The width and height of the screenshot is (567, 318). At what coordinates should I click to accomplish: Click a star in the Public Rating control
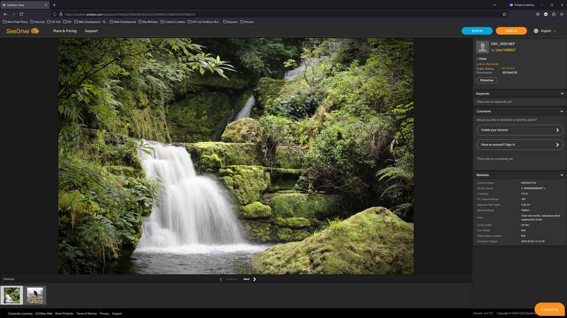click(x=508, y=68)
